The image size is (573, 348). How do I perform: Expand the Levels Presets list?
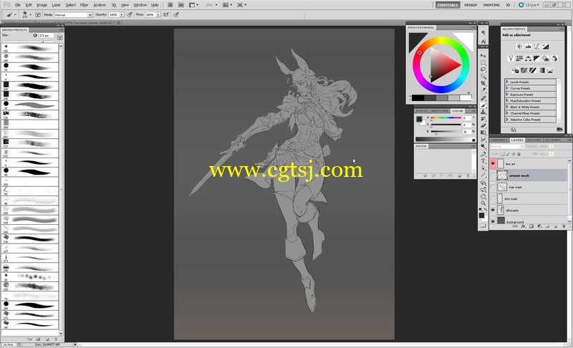coord(507,82)
